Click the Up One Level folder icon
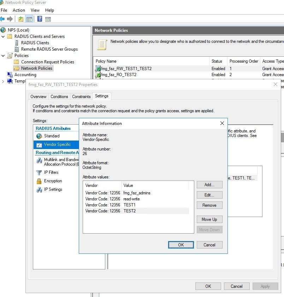Screen dimensions: 284x297 point(21,19)
